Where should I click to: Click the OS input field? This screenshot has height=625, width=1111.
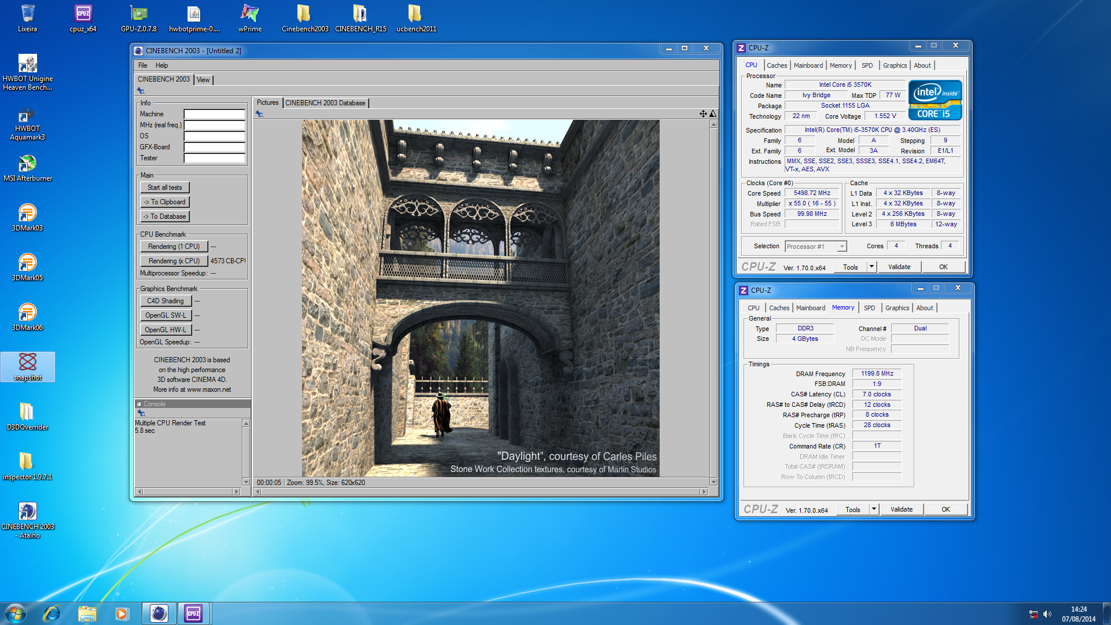pyautogui.click(x=214, y=136)
